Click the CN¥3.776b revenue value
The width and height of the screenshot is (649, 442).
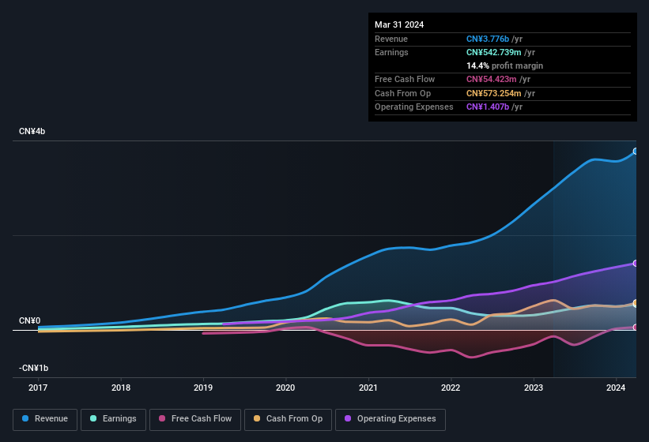488,39
